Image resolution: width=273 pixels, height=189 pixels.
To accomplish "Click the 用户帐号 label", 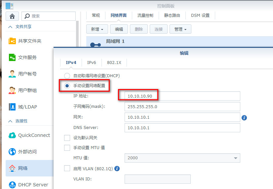I will click(27, 74).
